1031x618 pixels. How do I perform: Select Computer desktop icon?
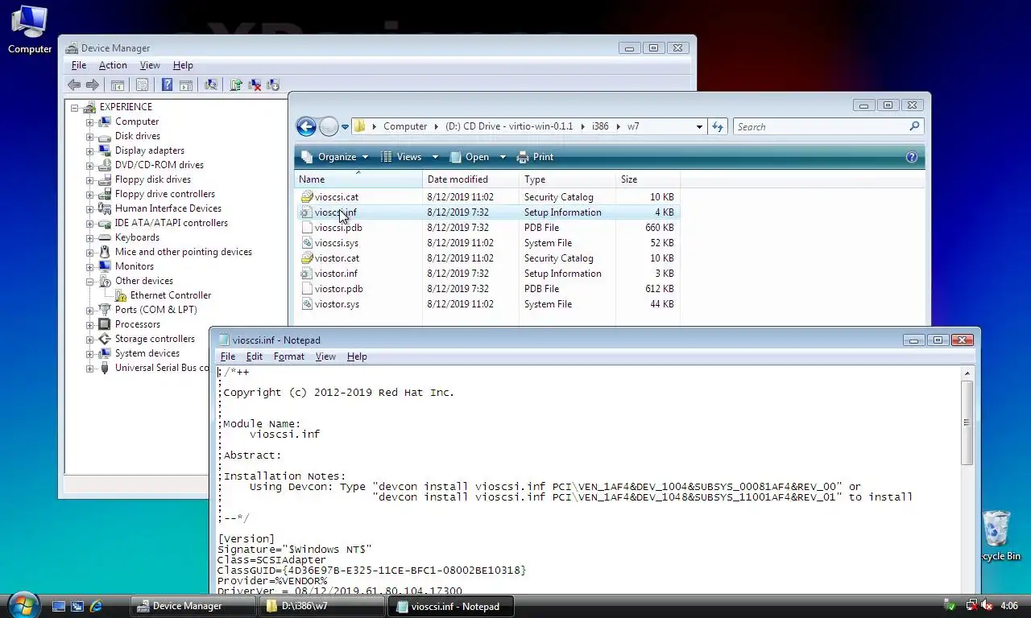pyautogui.click(x=30, y=30)
